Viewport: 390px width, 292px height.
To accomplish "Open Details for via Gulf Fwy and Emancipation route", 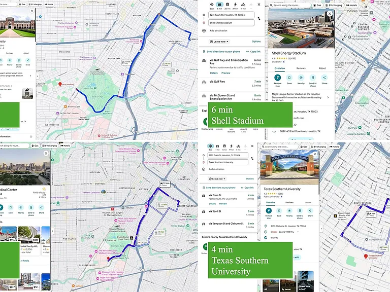I will point(214,73).
